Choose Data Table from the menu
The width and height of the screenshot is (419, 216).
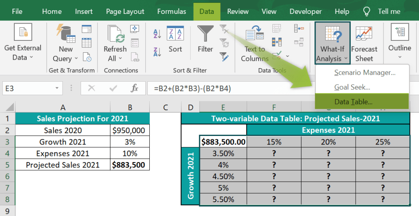tap(362, 102)
